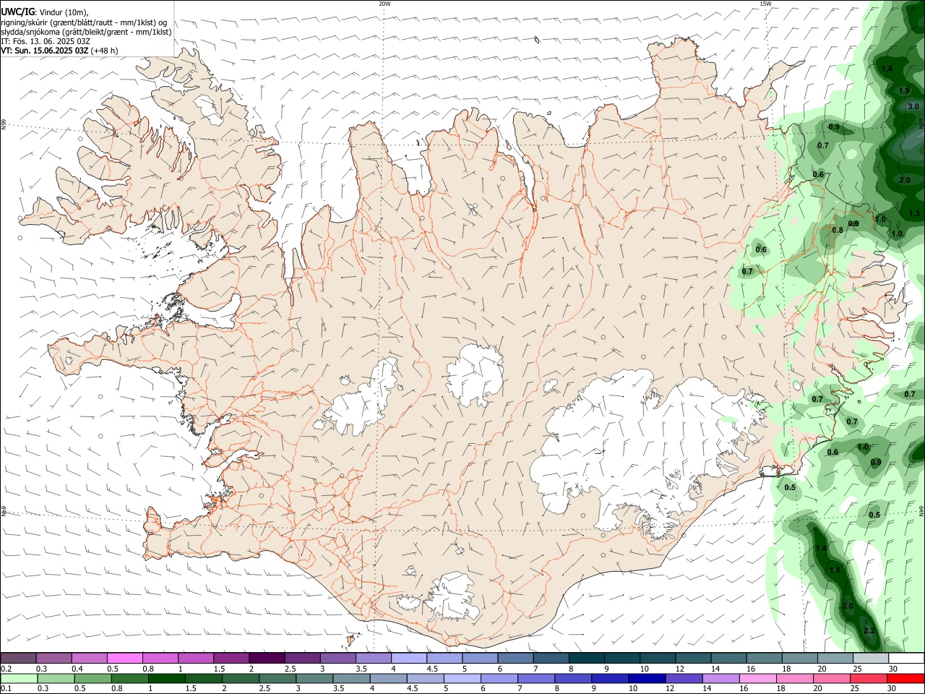This screenshot has height=694, width=925.
Task: Click the 0.8 precipitation value on the map
Action: [838, 230]
